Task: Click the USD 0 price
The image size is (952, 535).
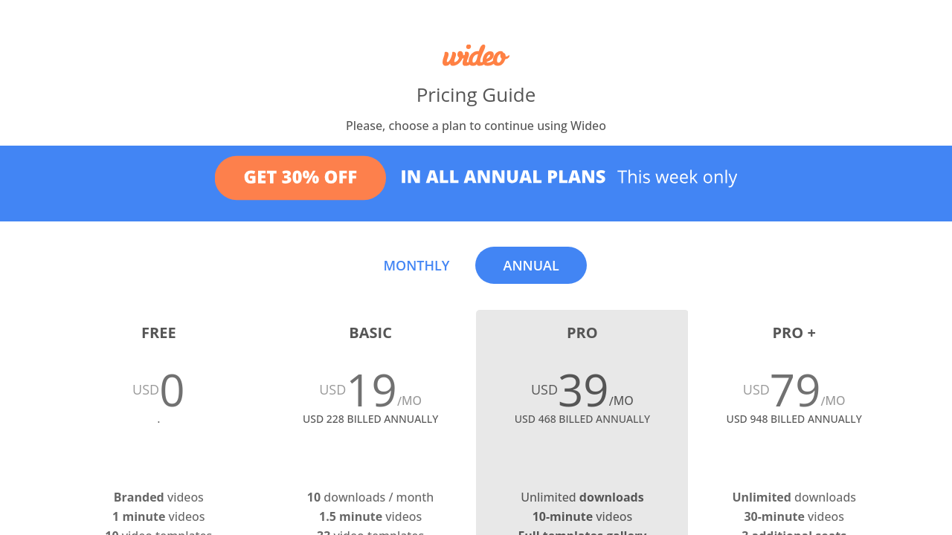Action: (159, 390)
